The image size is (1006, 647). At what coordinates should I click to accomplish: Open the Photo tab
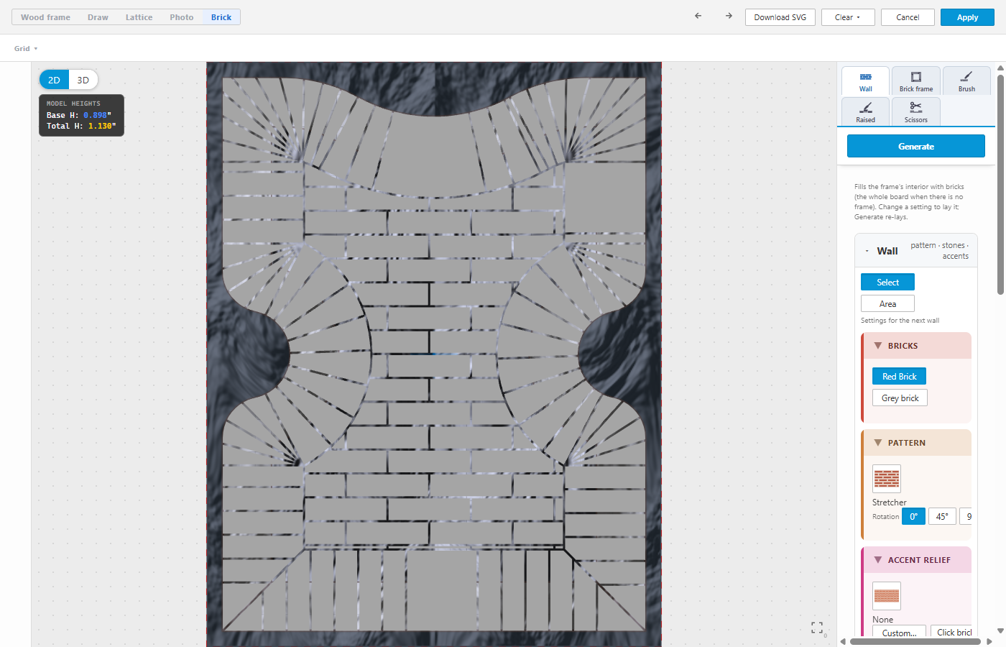tap(182, 17)
